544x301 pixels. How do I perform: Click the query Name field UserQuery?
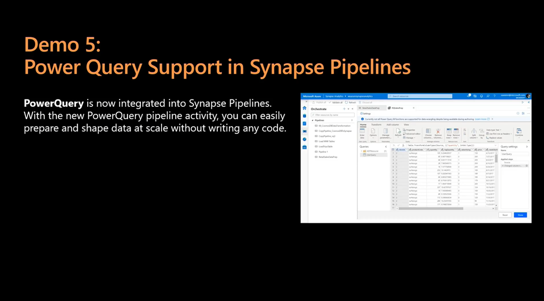[515, 154]
